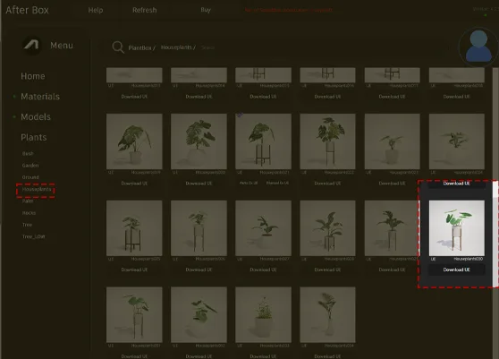Open the Houseplants020 thumbnail
Screen dimensions: 499x359
click(199, 141)
